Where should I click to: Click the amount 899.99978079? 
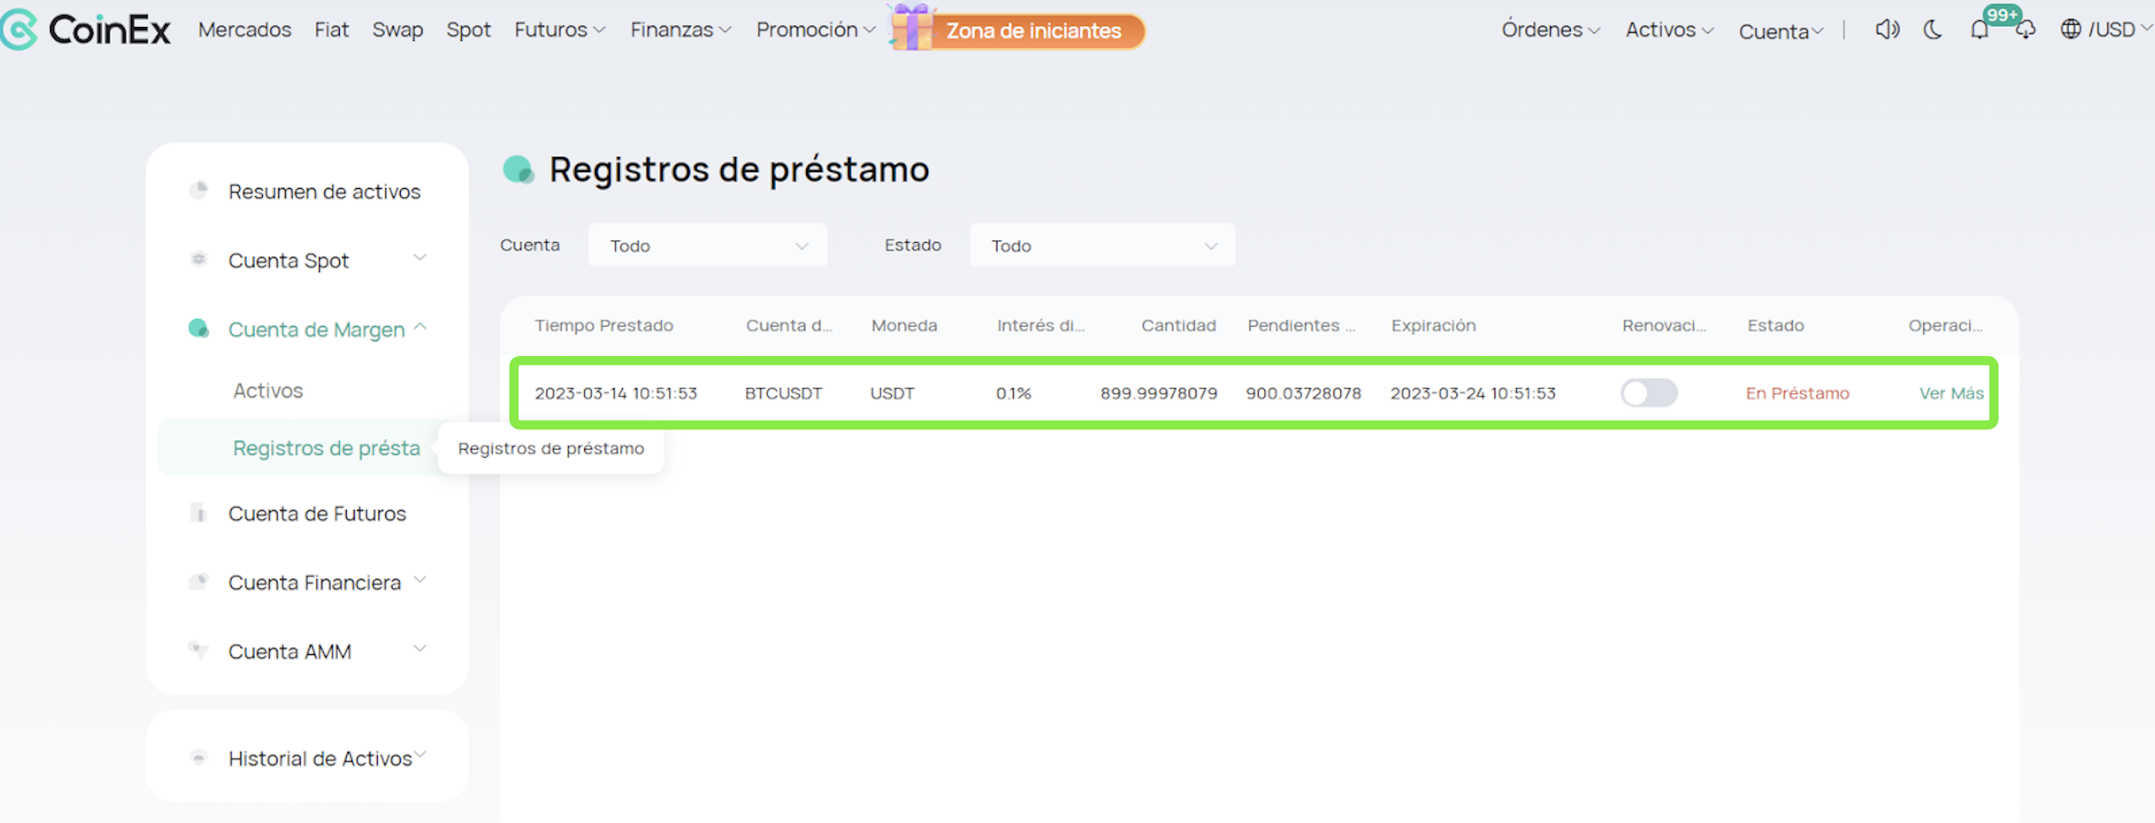pyautogui.click(x=1158, y=393)
